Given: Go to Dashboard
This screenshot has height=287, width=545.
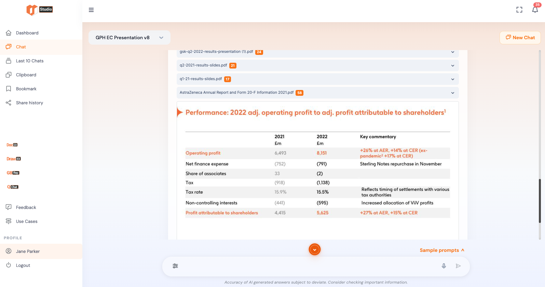Looking at the screenshot, I should point(41,33).
